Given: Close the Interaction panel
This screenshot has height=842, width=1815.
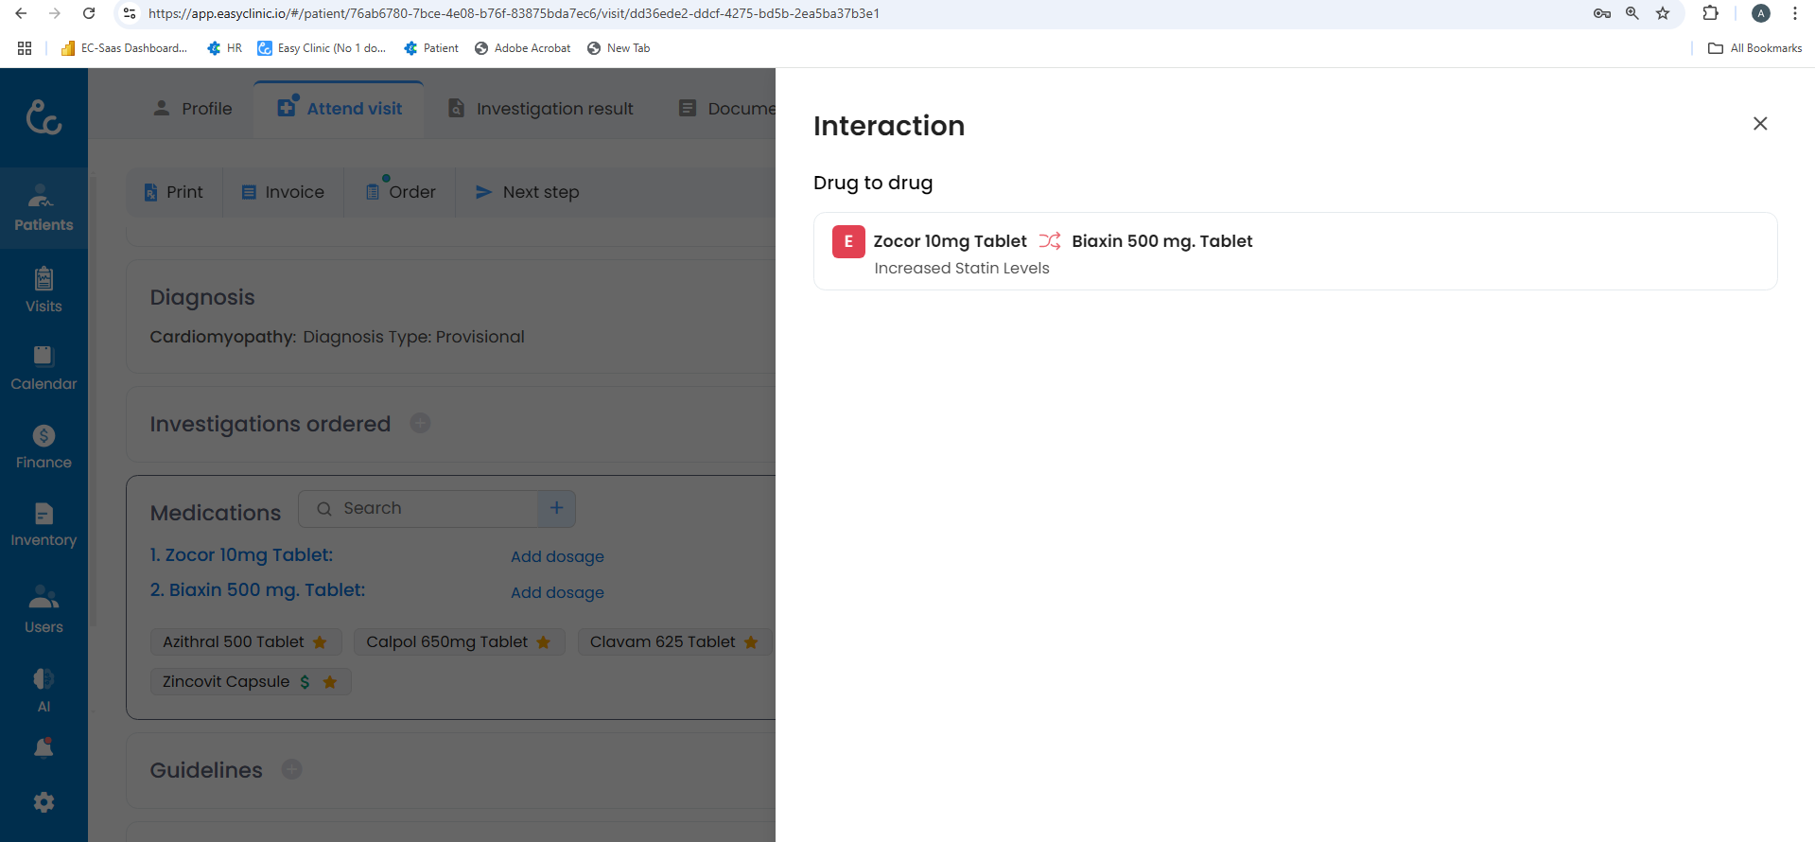Looking at the screenshot, I should (1759, 124).
